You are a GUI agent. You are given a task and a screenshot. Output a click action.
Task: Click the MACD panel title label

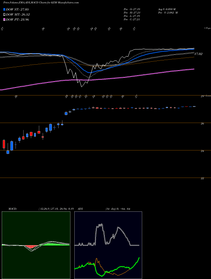(12, 209)
